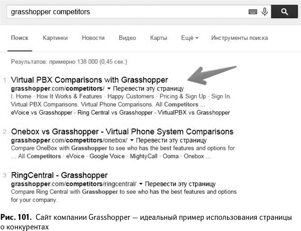
Task: Translate the first result via Перевести эту страницу
Action: (148, 89)
